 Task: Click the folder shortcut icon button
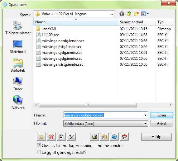104,137
